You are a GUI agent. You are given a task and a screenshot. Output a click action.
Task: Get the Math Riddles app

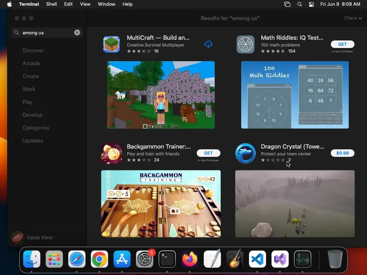coord(342,44)
